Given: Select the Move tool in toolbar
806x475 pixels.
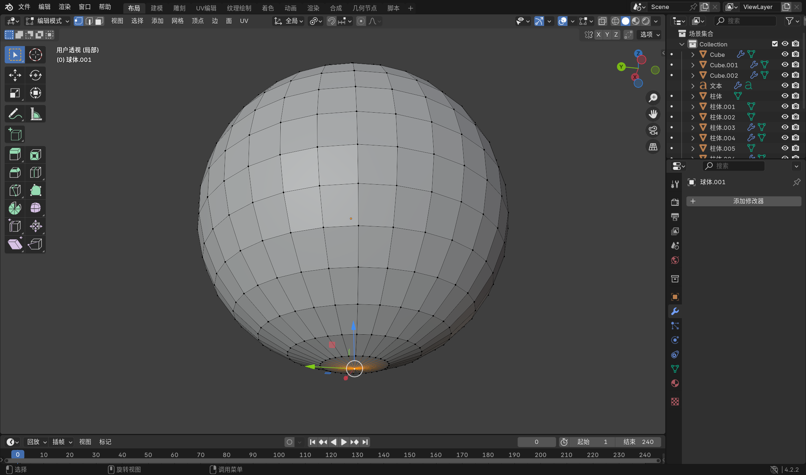Looking at the screenshot, I should pos(15,75).
